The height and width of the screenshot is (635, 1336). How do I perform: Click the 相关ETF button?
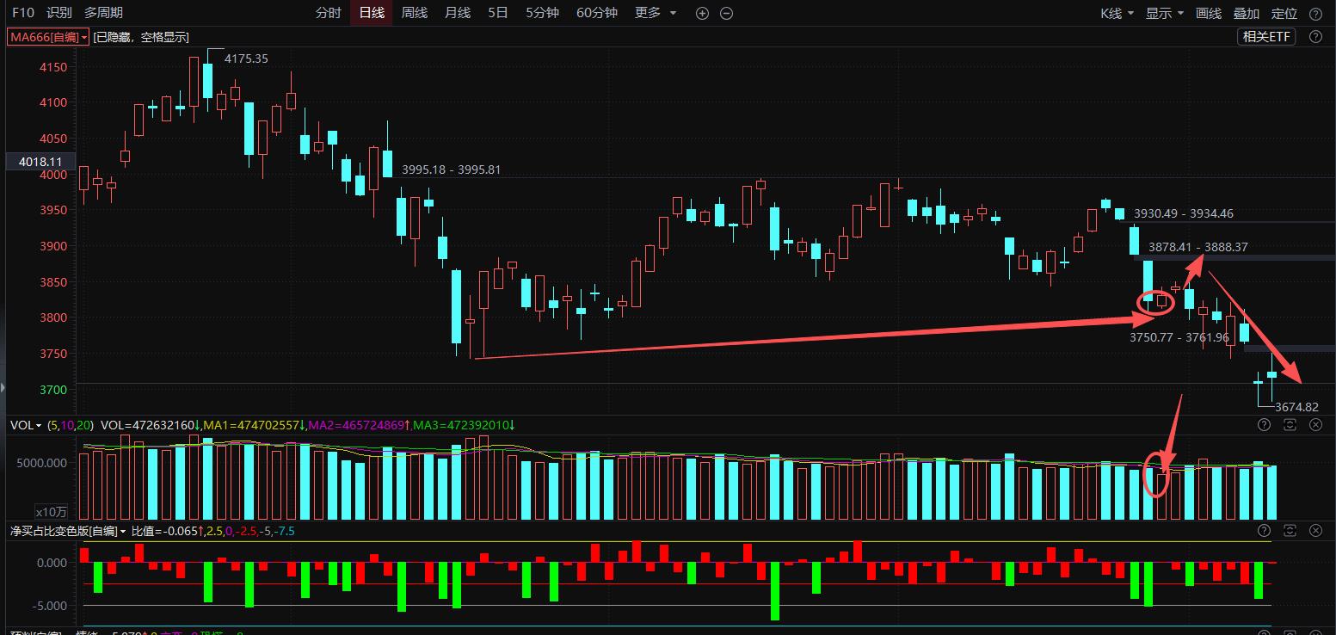(x=1268, y=36)
